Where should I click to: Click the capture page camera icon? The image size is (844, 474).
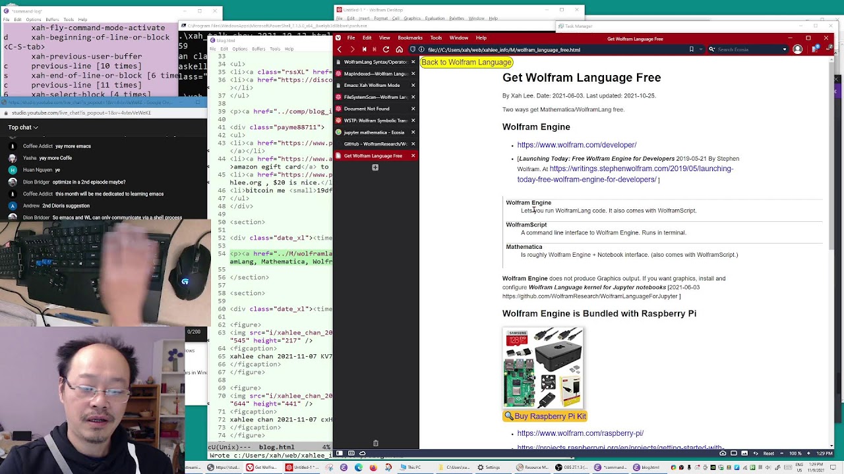tap(723, 453)
